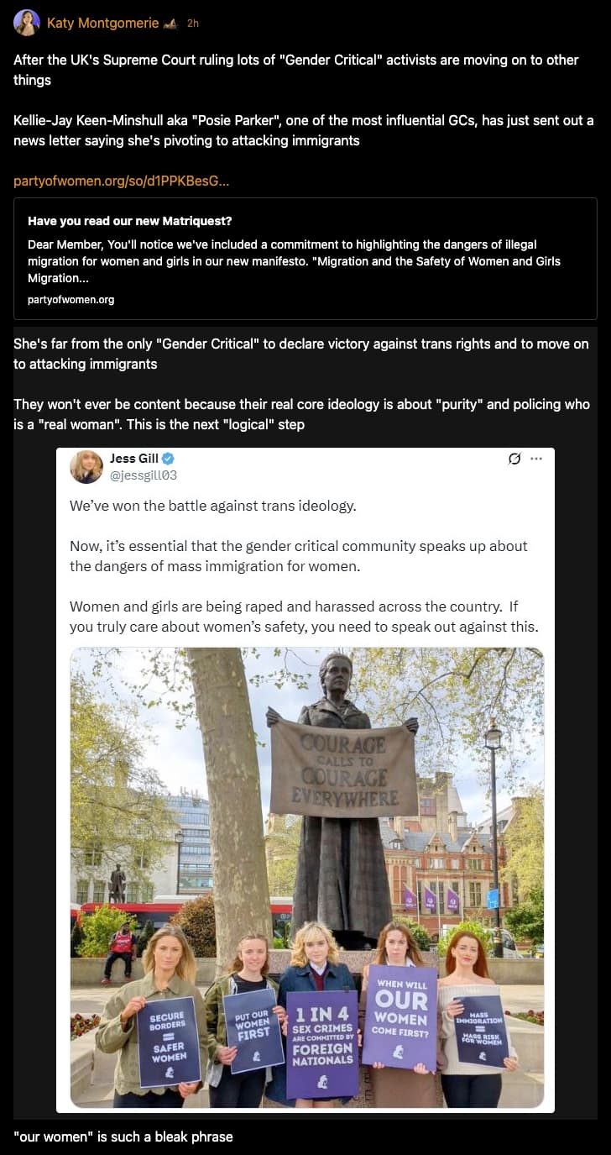The image size is (611, 1155).
Task: Click the Jess Gill display name
Action: coord(133,459)
